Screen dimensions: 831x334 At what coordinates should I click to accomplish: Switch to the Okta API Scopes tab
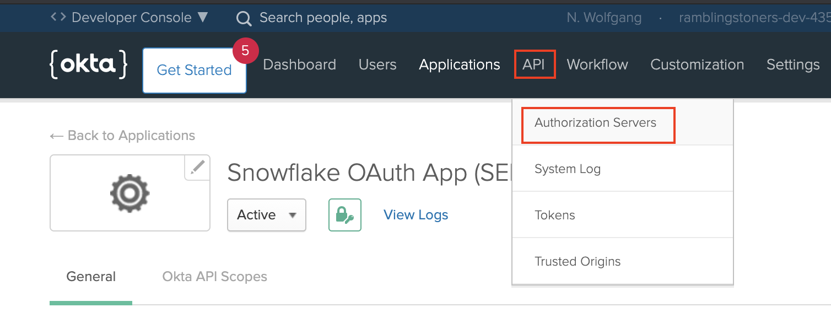coord(214,276)
